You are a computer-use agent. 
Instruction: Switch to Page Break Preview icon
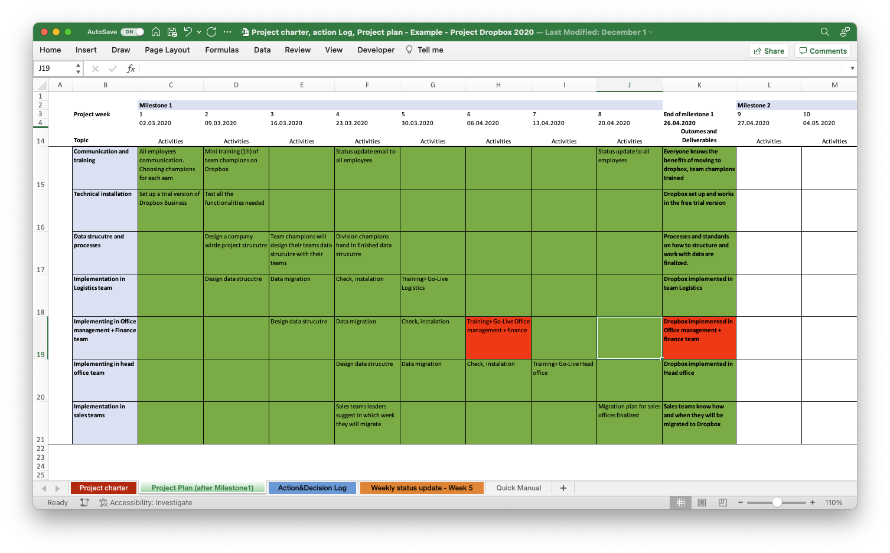722,503
